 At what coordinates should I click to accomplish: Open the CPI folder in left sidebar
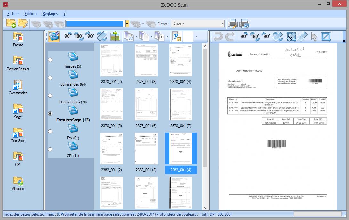click(x=18, y=159)
